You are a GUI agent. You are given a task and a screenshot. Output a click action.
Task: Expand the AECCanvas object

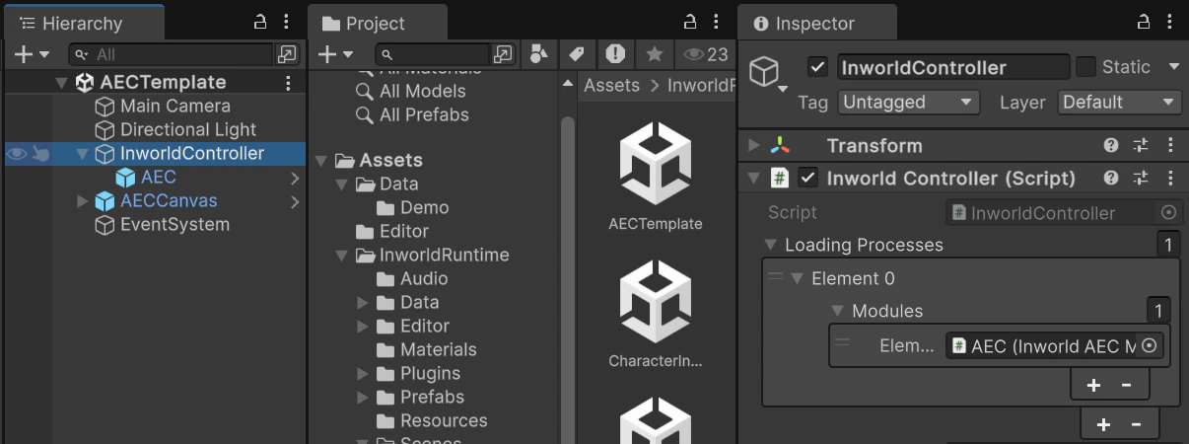83,201
